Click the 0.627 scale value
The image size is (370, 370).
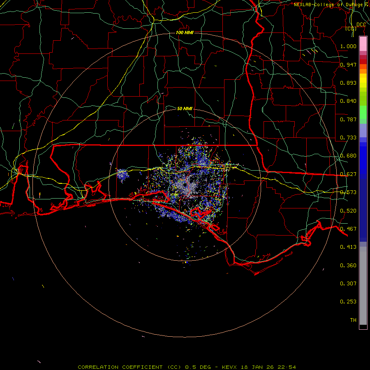[348, 174]
